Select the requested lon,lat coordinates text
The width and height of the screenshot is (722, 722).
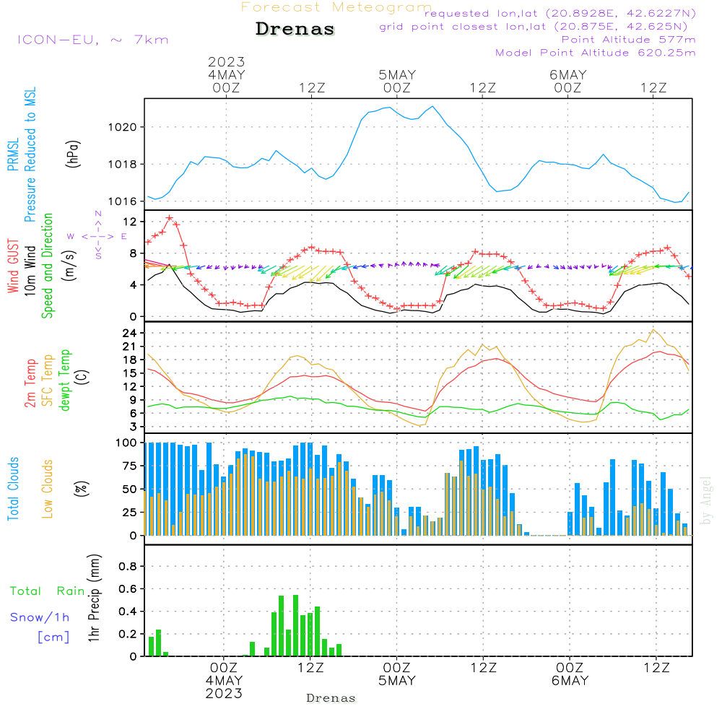pos(560,13)
